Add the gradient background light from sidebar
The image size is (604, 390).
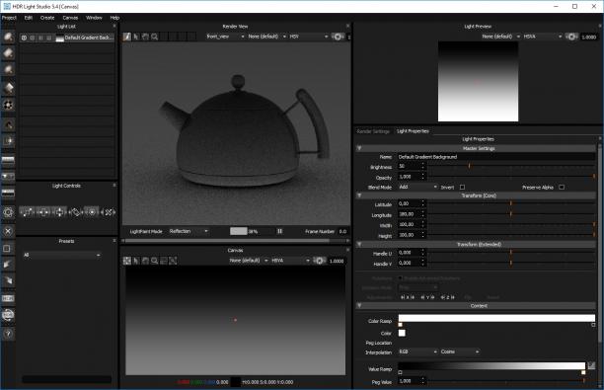8,160
